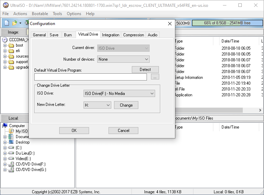
Task: Open the Help menu
Action: 90,14
